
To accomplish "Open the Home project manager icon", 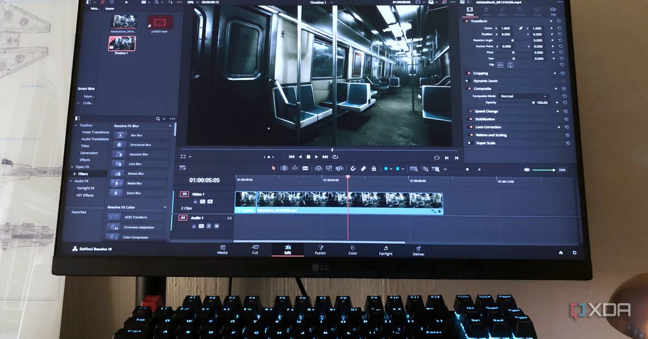I will pos(561,252).
